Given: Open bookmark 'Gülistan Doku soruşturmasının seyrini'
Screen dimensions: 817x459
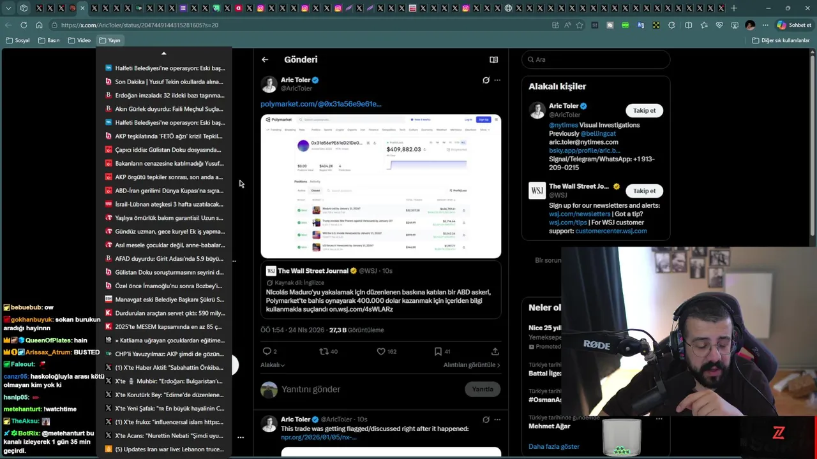Looking at the screenshot, I should point(164,272).
